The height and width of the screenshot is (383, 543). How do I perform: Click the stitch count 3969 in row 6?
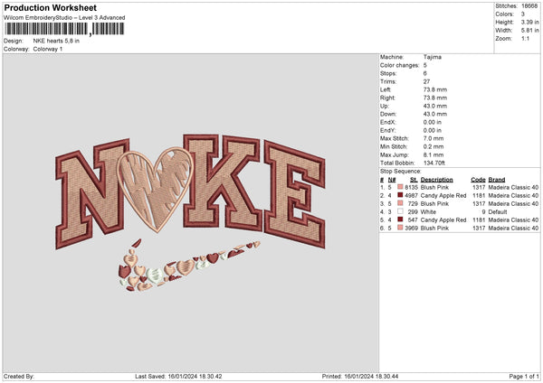click(x=412, y=229)
